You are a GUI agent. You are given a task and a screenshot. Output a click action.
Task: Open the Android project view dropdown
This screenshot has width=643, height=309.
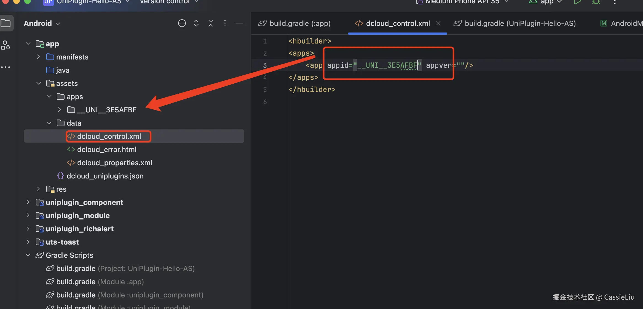(42, 23)
